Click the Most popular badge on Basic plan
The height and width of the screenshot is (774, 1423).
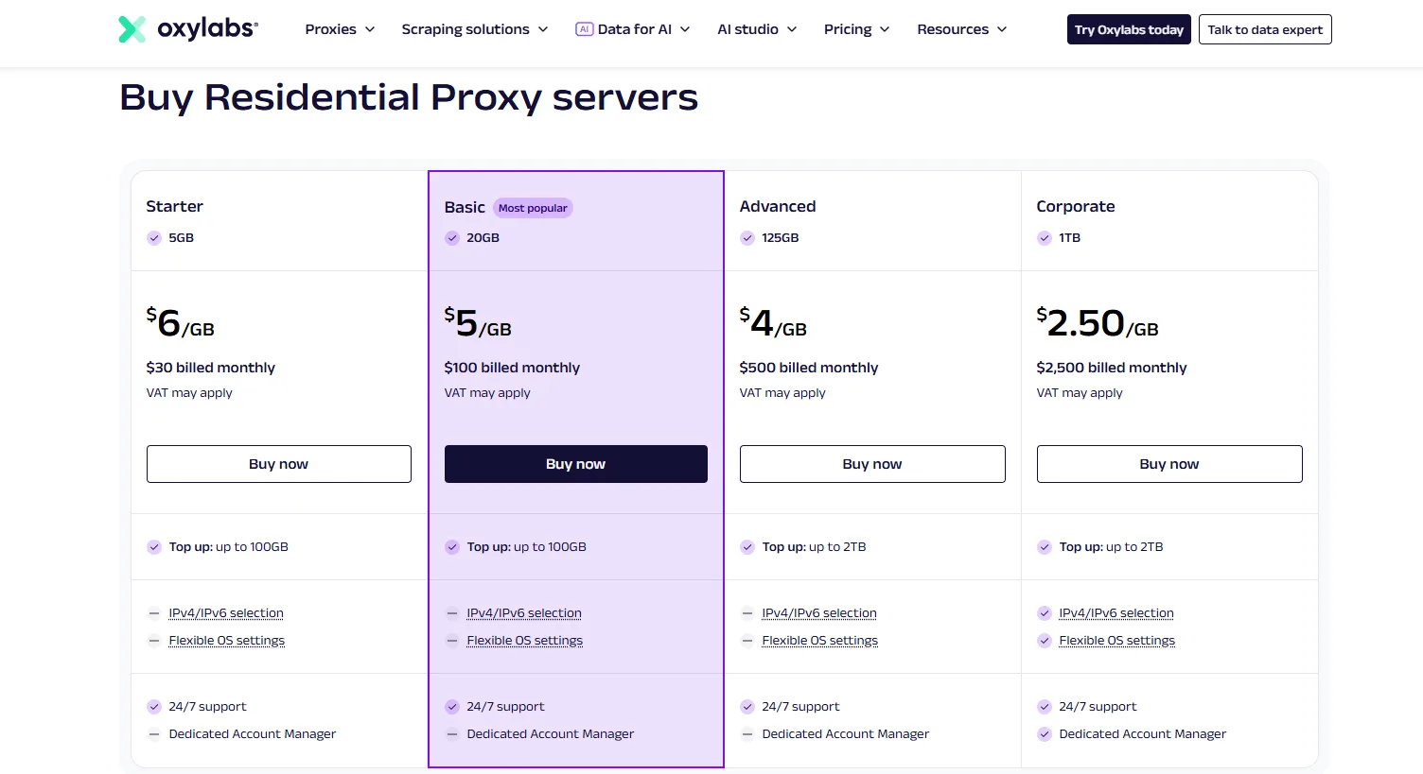[532, 207]
